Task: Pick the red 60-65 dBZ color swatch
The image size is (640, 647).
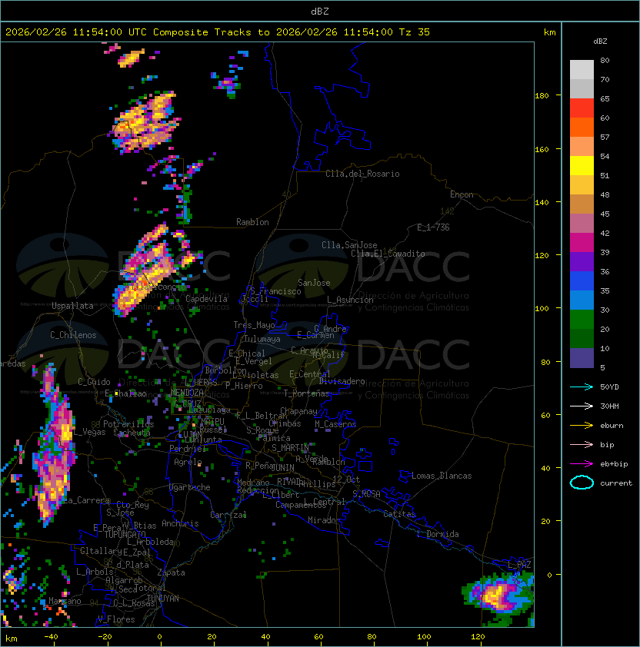Action: pos(582,108)
